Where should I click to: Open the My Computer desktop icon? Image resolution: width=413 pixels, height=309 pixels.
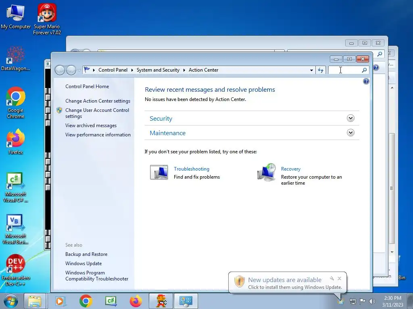pos(15,16)
